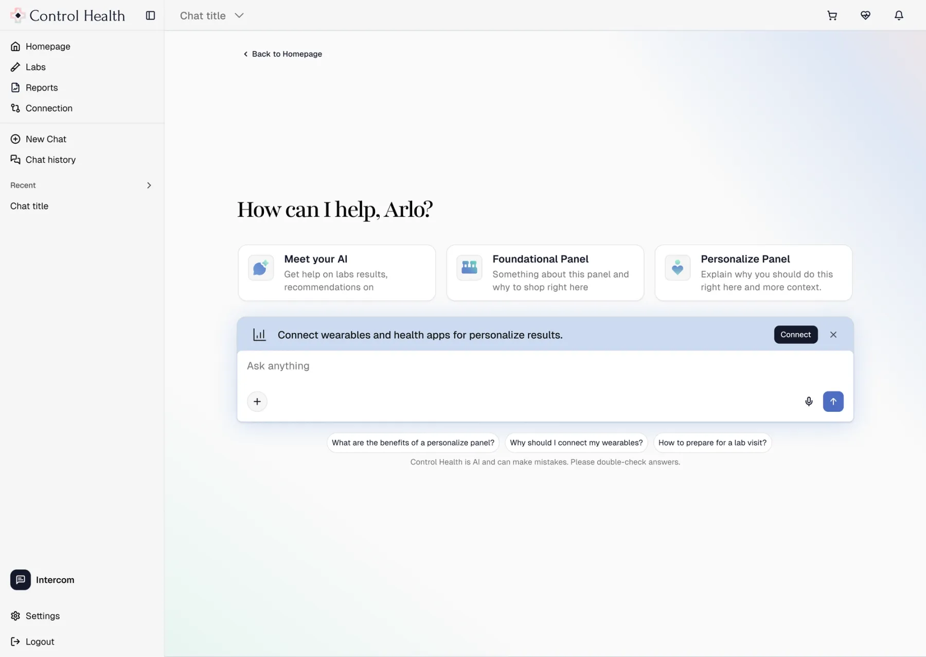Screen dimensions: 926x657
Task: Select 'Why should I connect my wearables?' suggestion
Action: pos(576,443)
